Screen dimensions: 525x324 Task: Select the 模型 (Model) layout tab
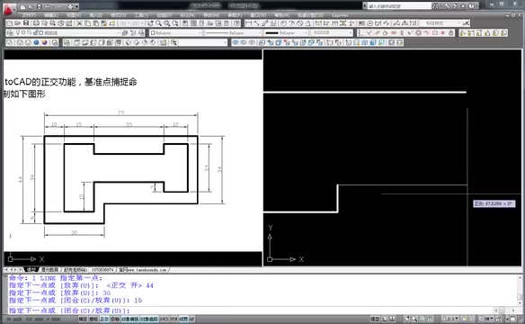(x=31, y=269)
